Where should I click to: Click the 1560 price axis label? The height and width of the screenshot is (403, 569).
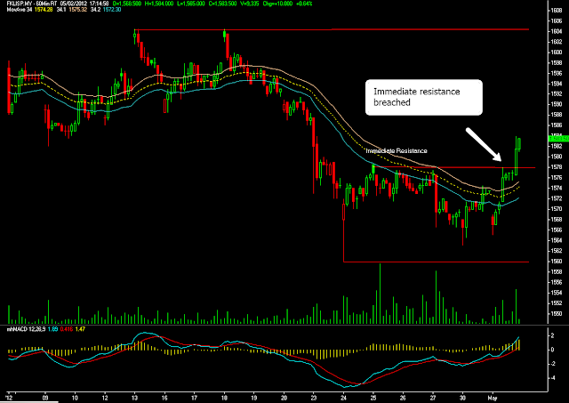pyautogui.click(x=557, y=261)
